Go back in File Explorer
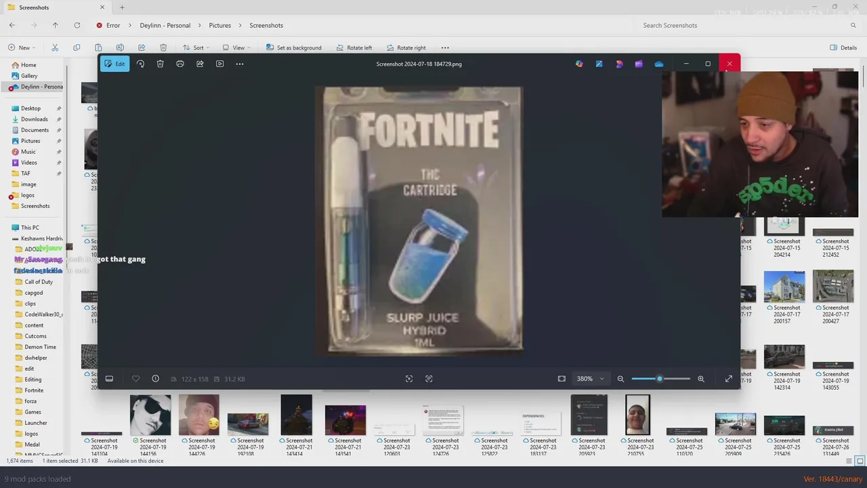The height and width of the screenshot is (488, 867). coord(12,25)
